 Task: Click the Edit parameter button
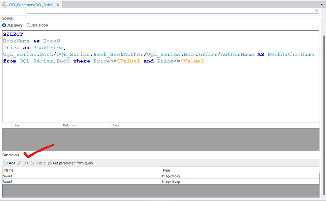coord(23,163)
